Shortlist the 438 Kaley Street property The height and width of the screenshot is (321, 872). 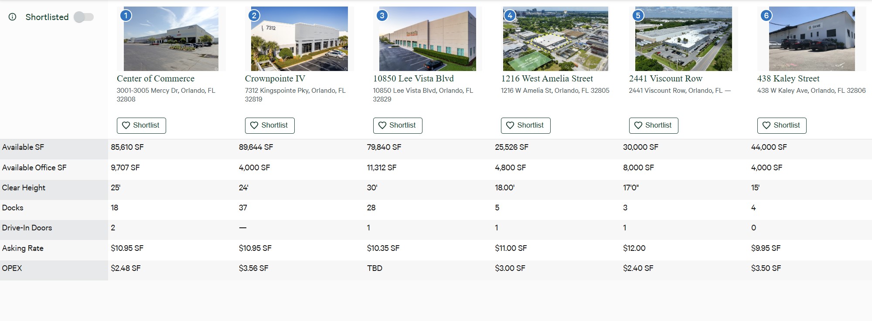pos(782,125)
